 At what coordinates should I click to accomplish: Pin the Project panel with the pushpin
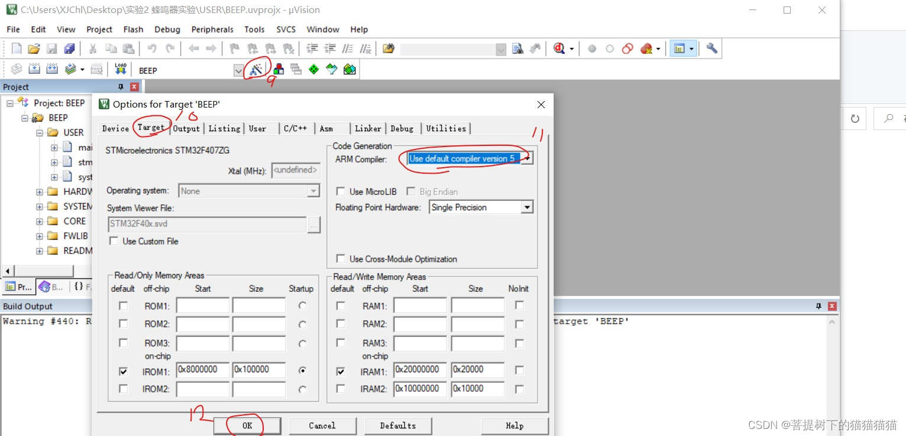click(x=121, y=87)
